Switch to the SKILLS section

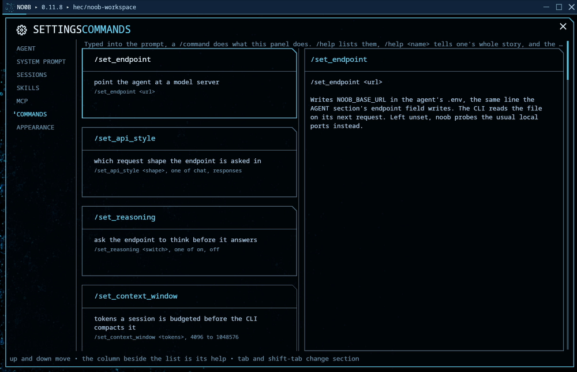28,88
